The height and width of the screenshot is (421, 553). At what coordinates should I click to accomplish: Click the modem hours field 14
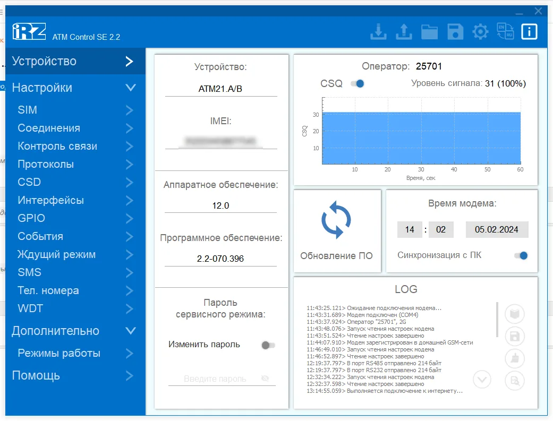pyautogui.click(x=410, y=229)
